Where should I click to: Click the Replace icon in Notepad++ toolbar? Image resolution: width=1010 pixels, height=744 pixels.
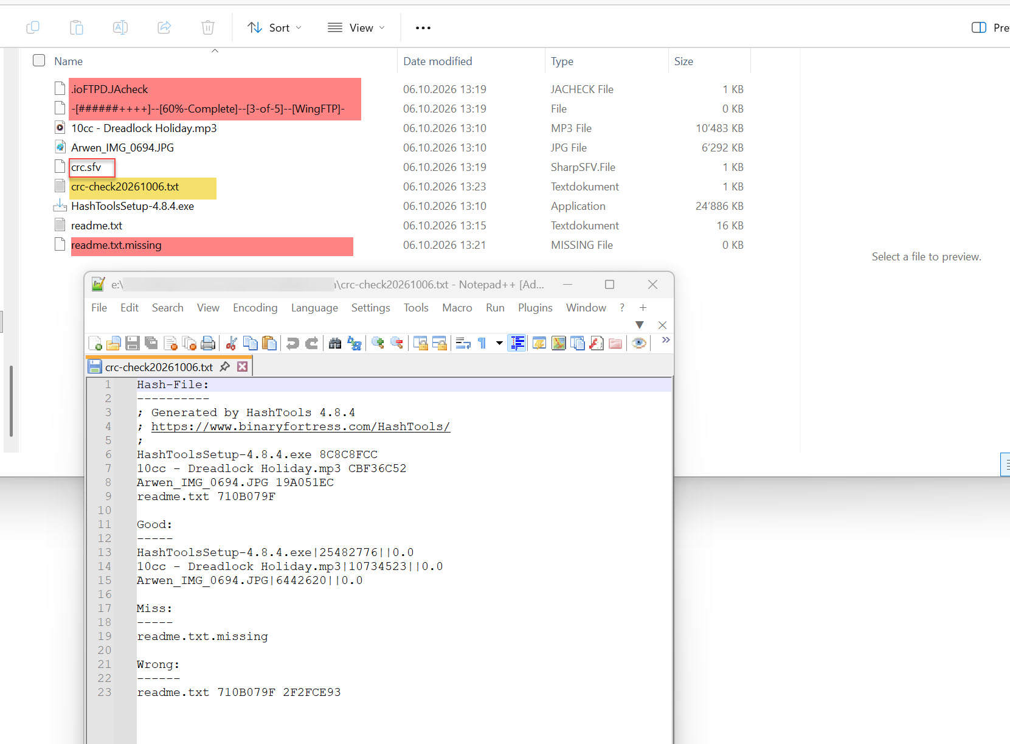click(355, 343)
